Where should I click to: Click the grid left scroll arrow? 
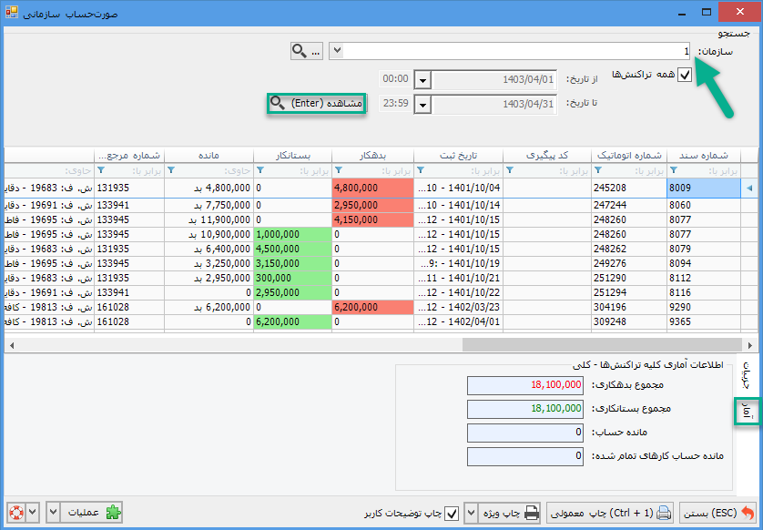[x=12, y=345]
